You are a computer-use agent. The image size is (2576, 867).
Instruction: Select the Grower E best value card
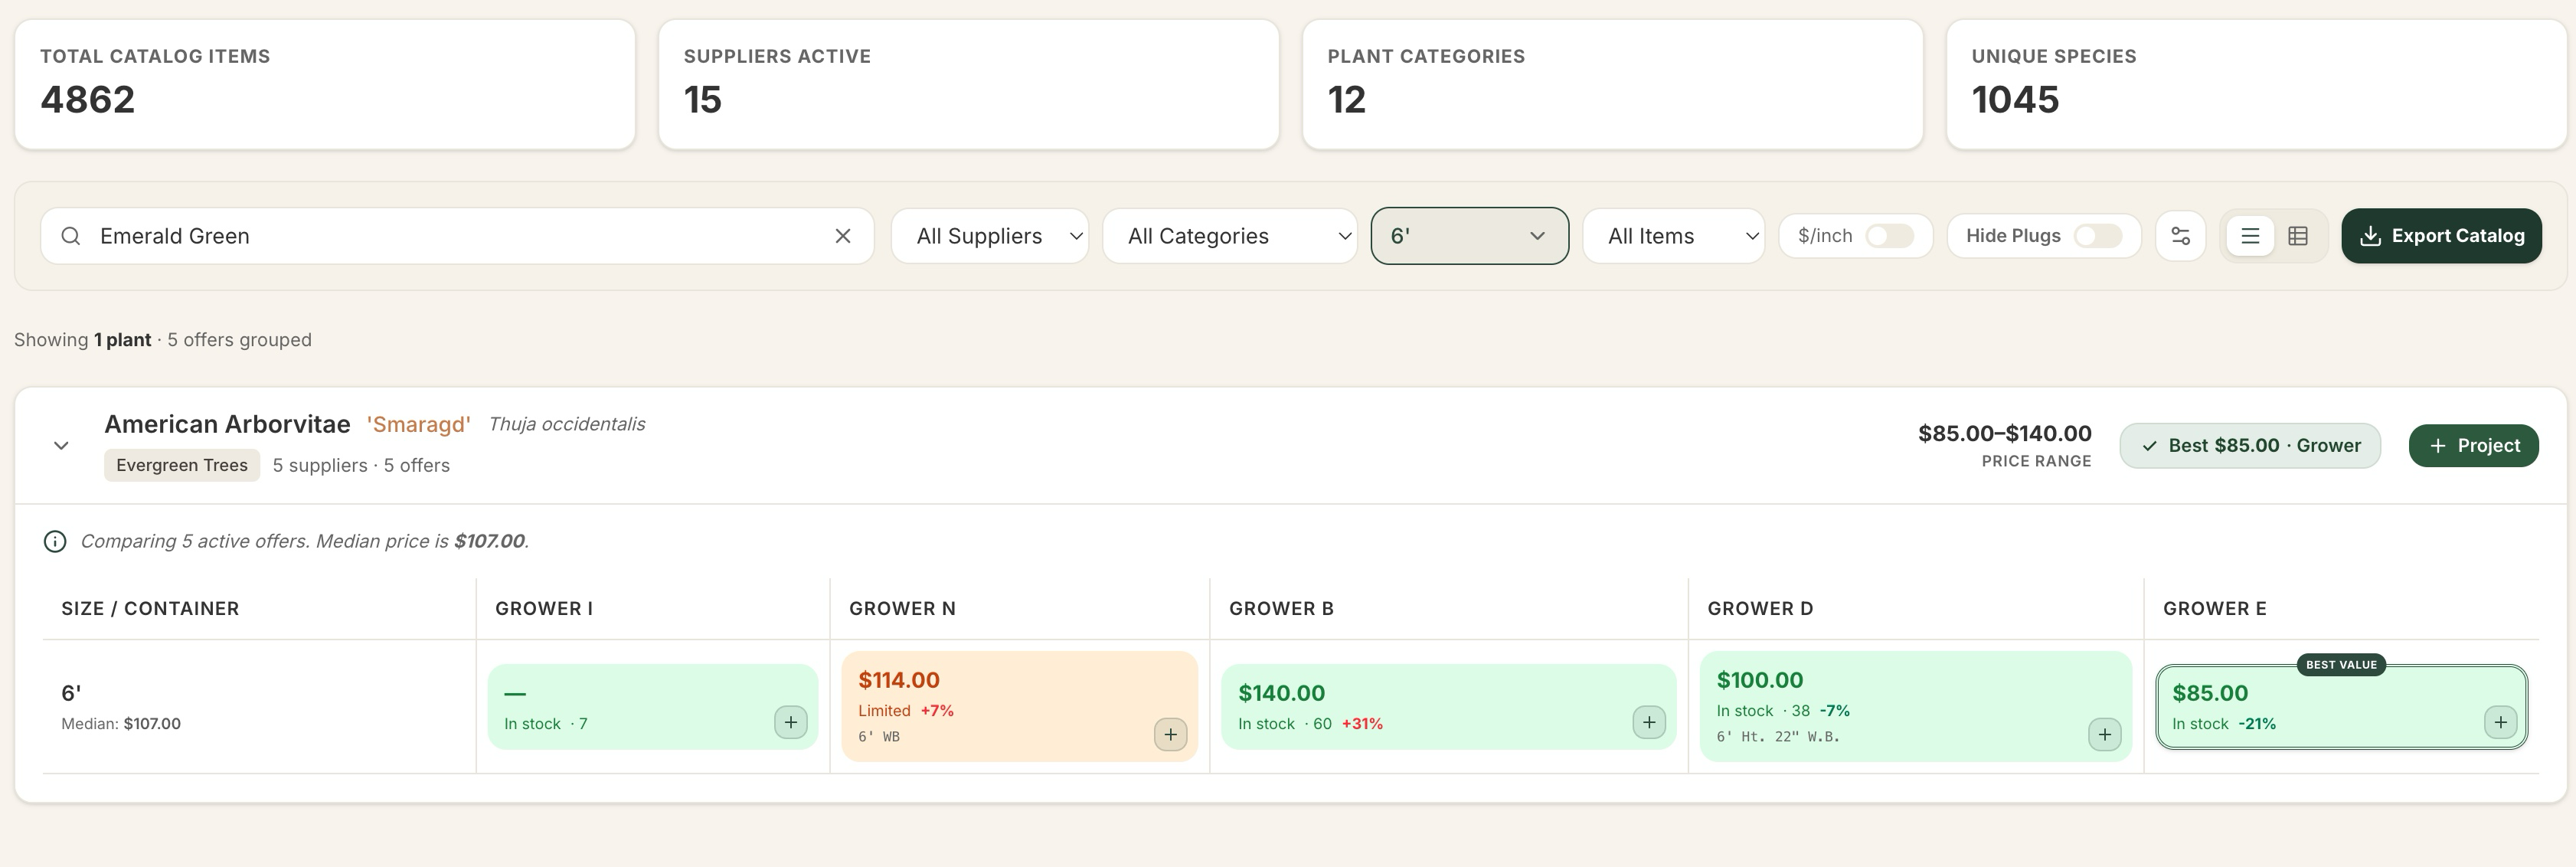click(2341, 707)
